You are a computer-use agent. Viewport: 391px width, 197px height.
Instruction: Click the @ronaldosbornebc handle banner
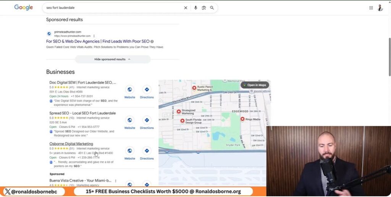[x=34, y=192]
